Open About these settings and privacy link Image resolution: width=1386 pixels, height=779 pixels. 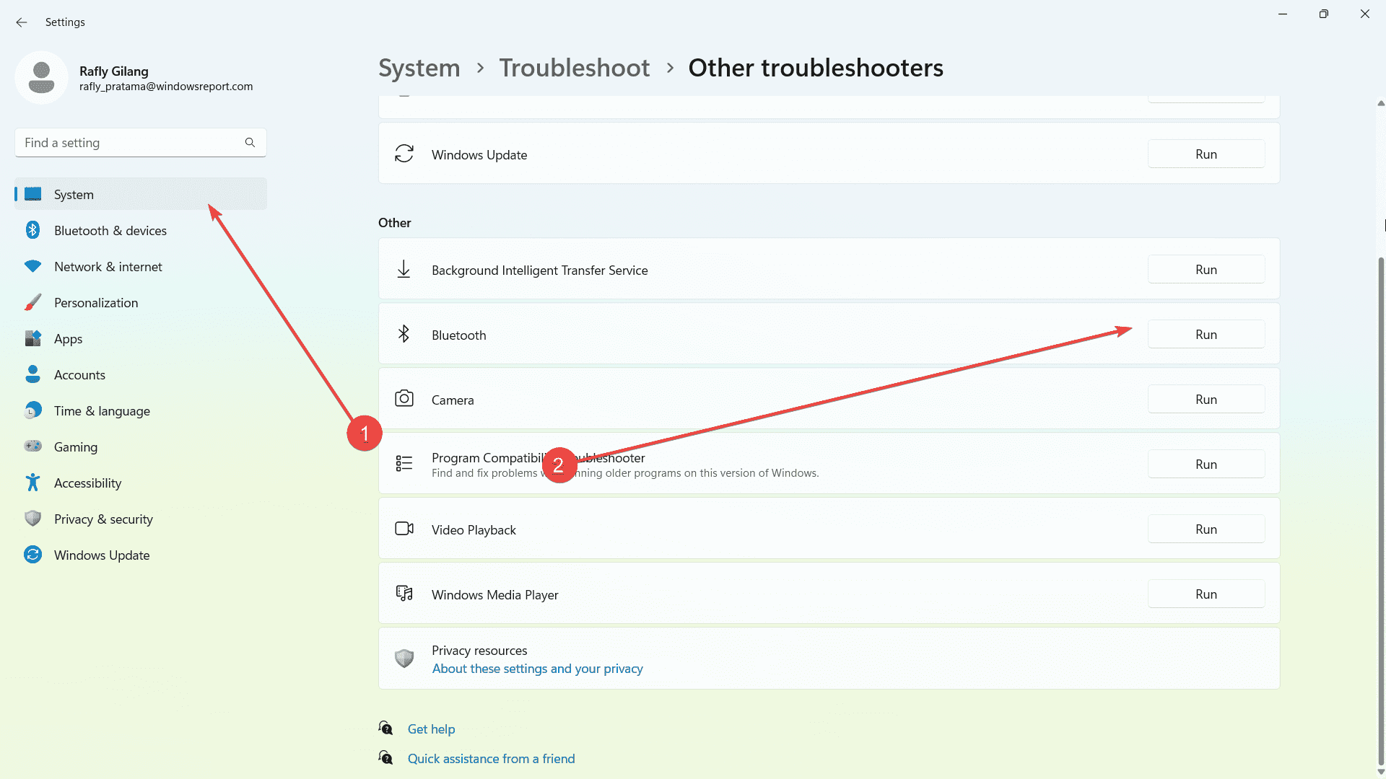tap(537, 668)
